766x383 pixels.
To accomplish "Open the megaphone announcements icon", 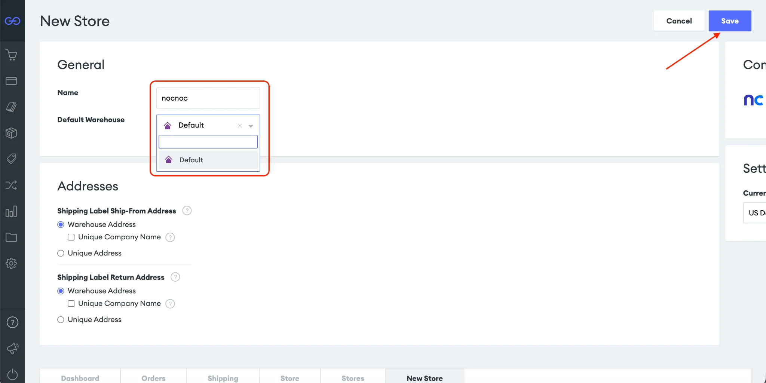I will click(12, 348).
